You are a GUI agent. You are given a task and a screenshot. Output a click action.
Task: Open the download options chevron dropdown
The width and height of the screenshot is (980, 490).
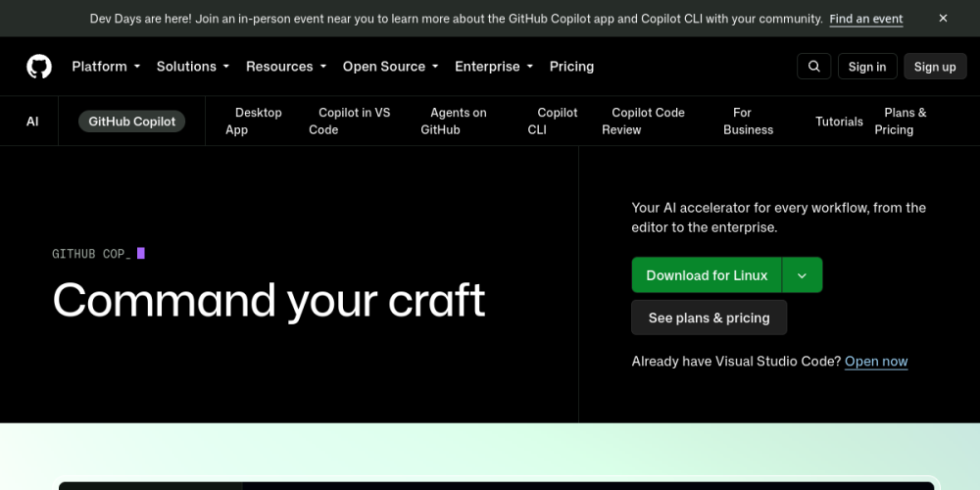(x=802, y=275)
